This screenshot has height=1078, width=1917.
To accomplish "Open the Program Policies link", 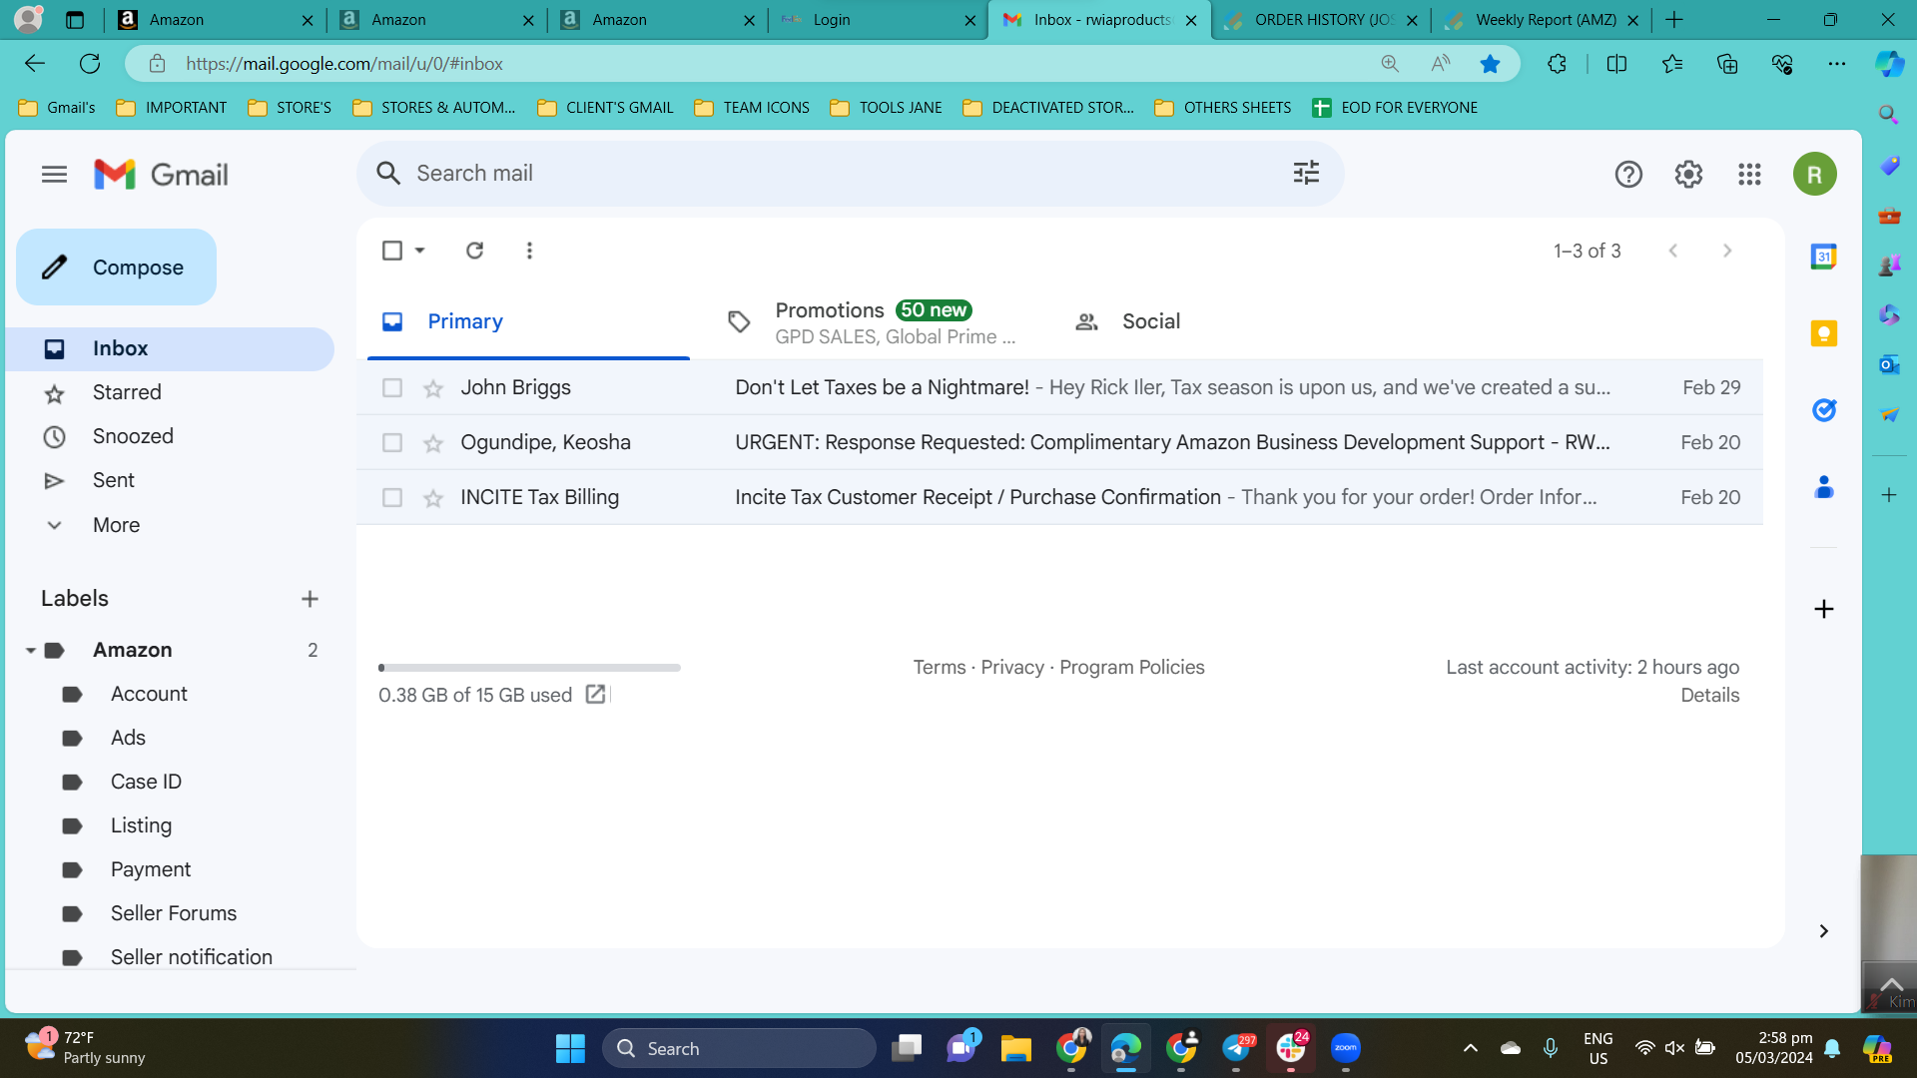I will 1131,668.
